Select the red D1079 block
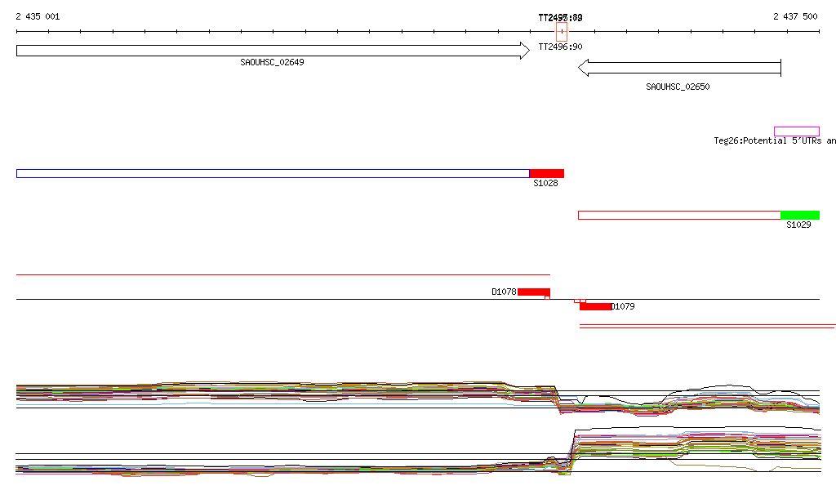836x499 pixels. pos(595,306)
